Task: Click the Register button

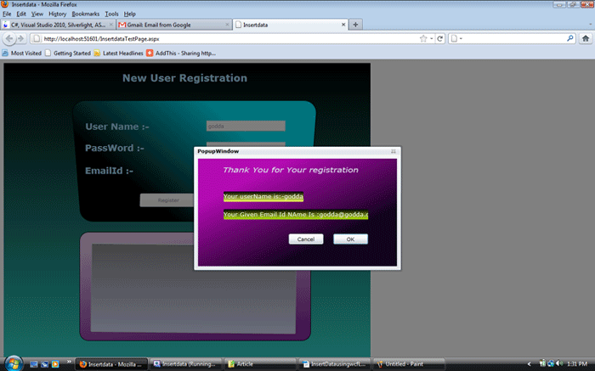Action: [167, 200]
